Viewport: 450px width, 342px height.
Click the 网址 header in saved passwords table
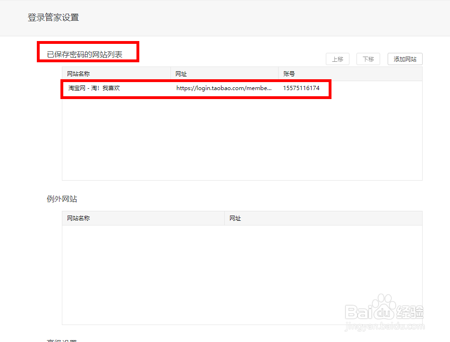tap(181, 74)
